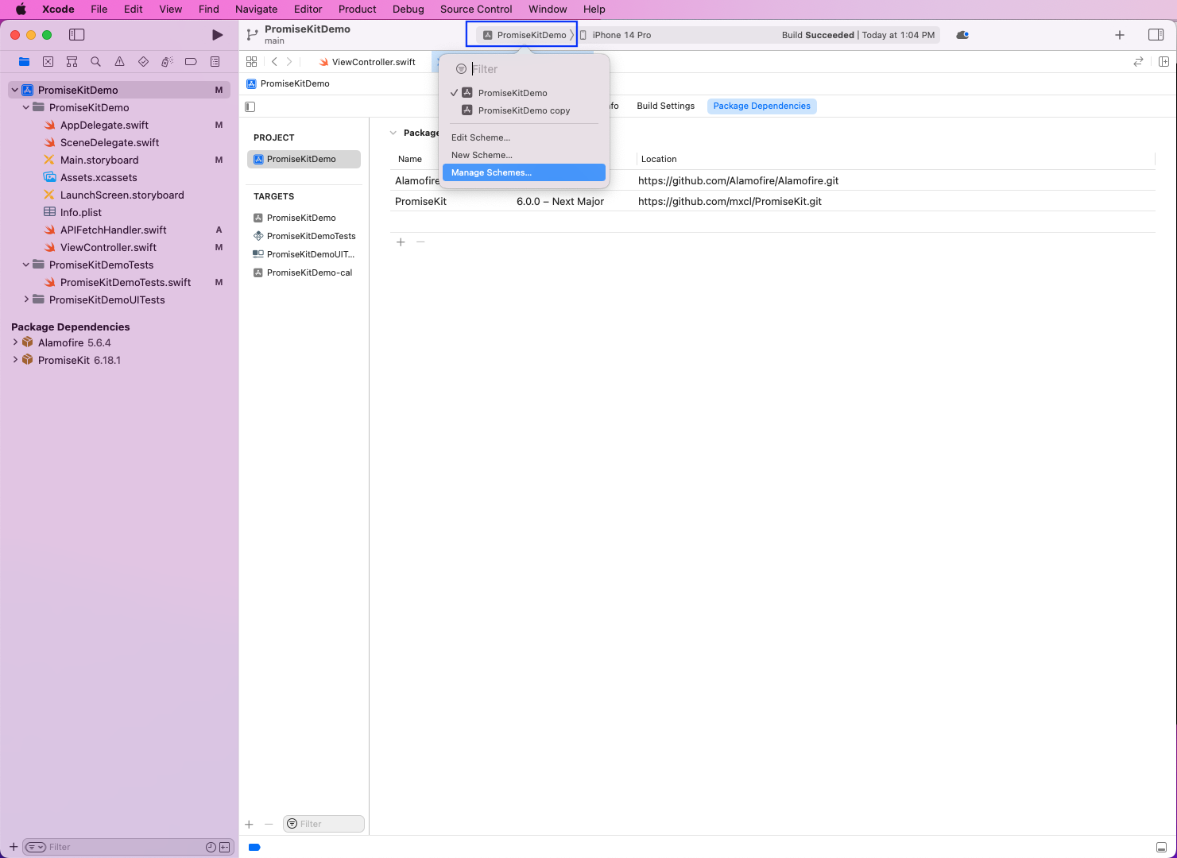Open the Issue navigator warning icon
This screenshot has height=858, width=1177.
point(119,62)
